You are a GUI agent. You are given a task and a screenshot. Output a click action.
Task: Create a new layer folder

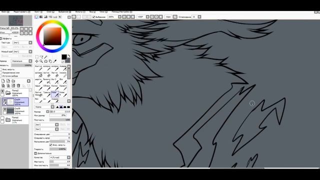tap(13, 81)
